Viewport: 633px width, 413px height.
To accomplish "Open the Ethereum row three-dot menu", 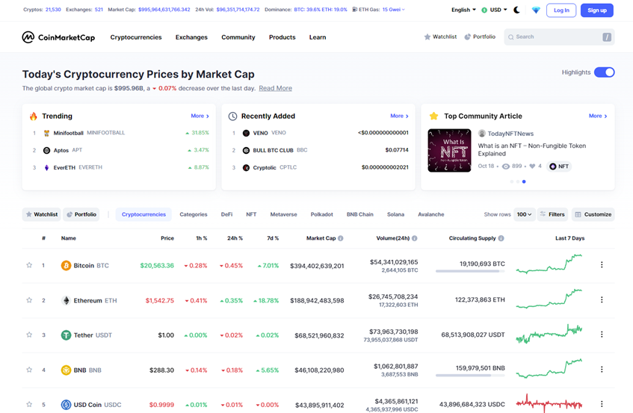I will 602,299.
